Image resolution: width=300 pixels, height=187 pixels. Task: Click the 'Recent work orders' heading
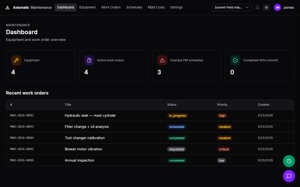tap(27, 93)
